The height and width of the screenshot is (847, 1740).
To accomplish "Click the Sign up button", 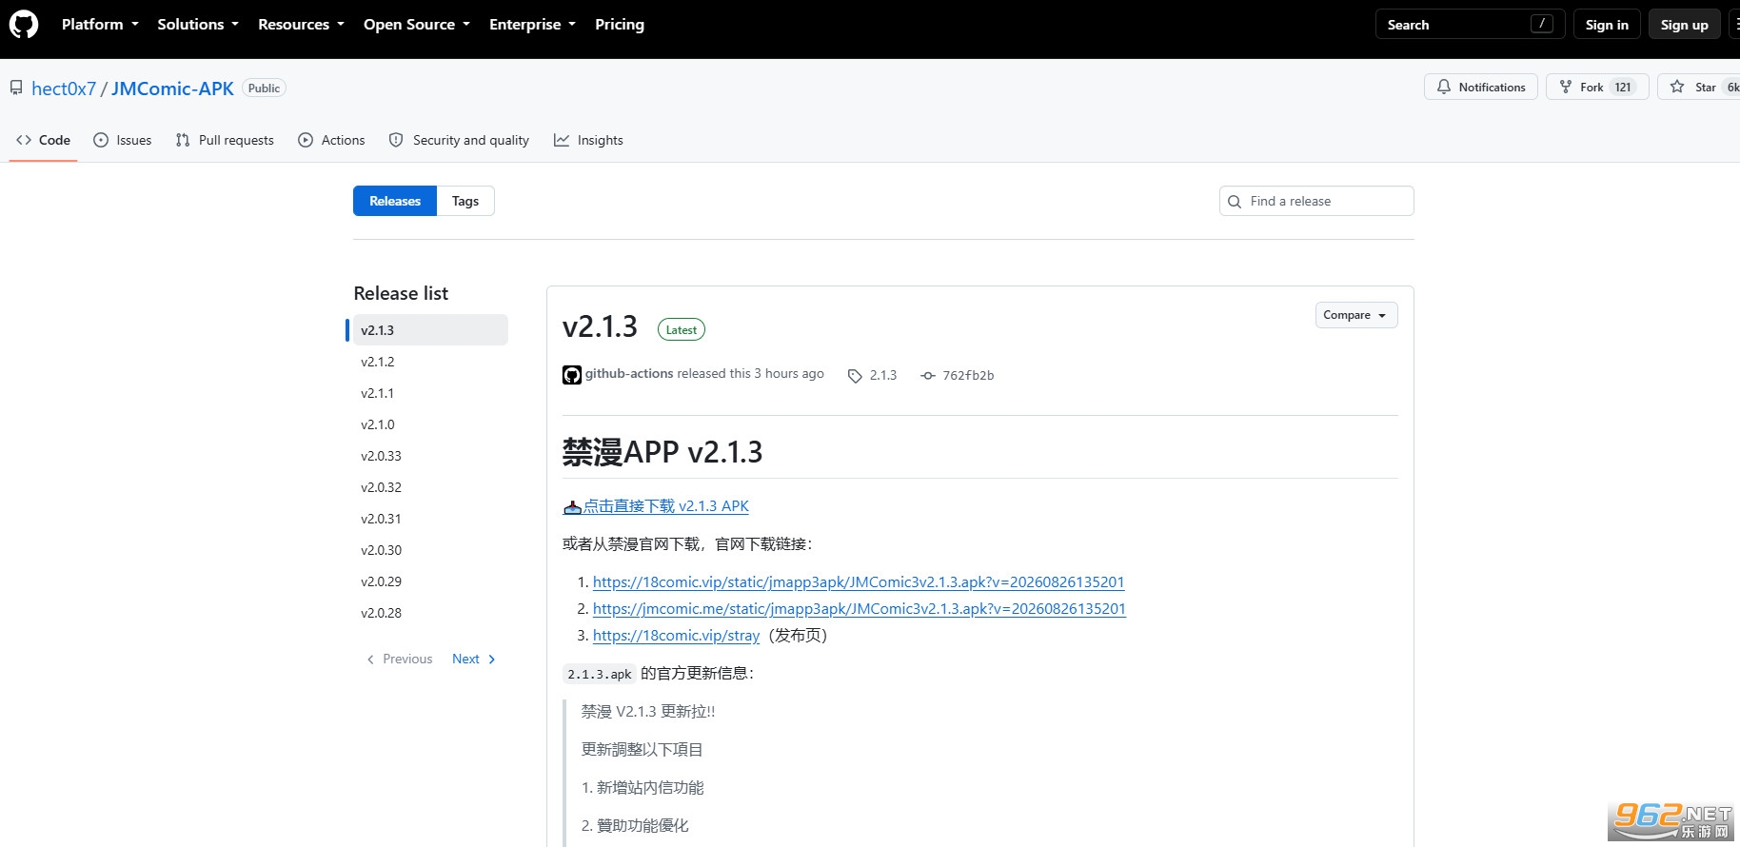I will [1685, 25].
